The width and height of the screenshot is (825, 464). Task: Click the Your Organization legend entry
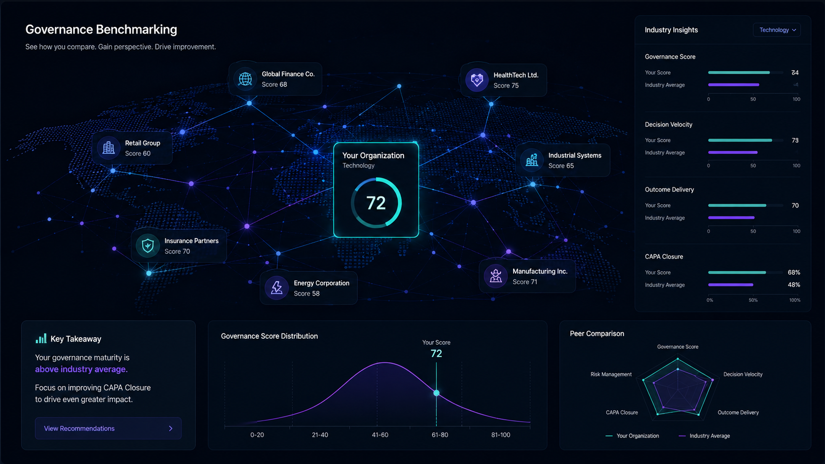(632, 436)
